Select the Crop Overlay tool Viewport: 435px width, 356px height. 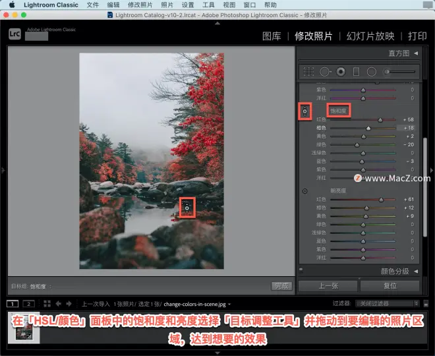308,72
